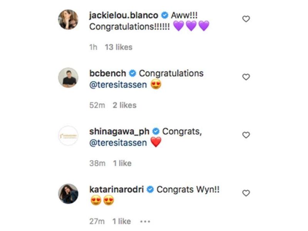Open katarinarodri's profile picture

coord(68,193)
